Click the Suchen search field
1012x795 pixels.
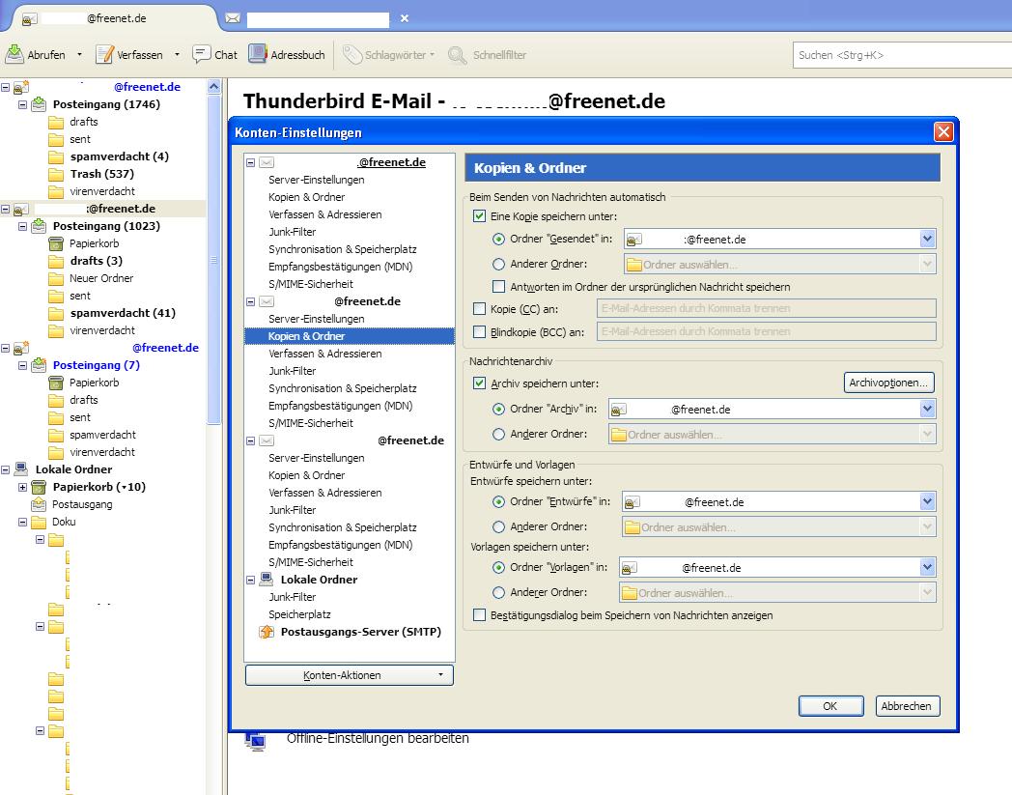click(x=902, y=55)
